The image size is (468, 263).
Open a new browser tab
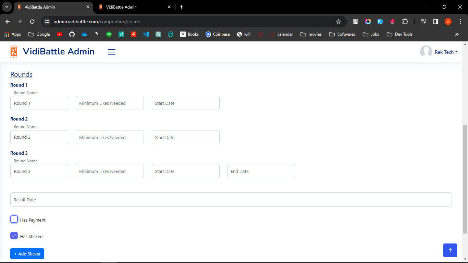[182, 7]
